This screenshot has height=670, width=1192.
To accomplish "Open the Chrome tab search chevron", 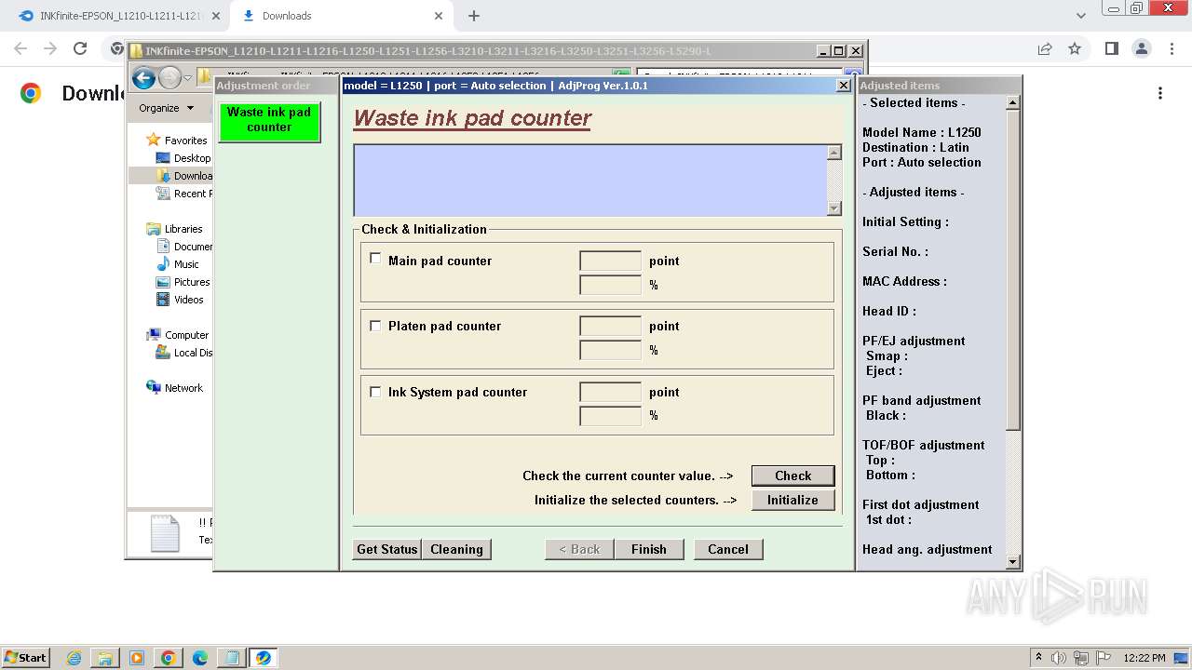I will (1081, 16).
